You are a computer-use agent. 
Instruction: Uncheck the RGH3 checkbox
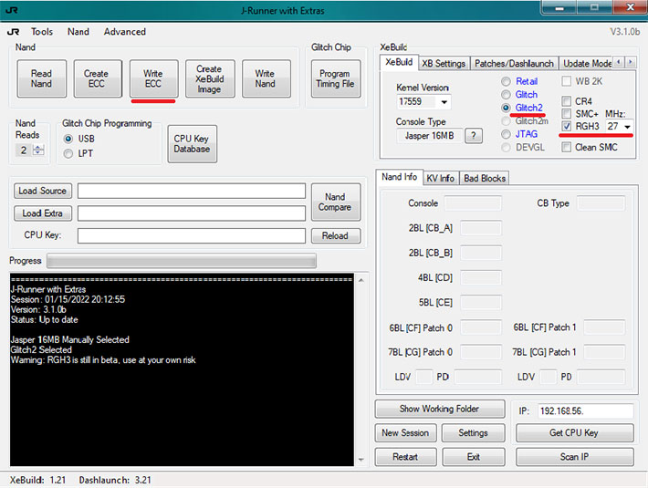(x=567, y=127)
